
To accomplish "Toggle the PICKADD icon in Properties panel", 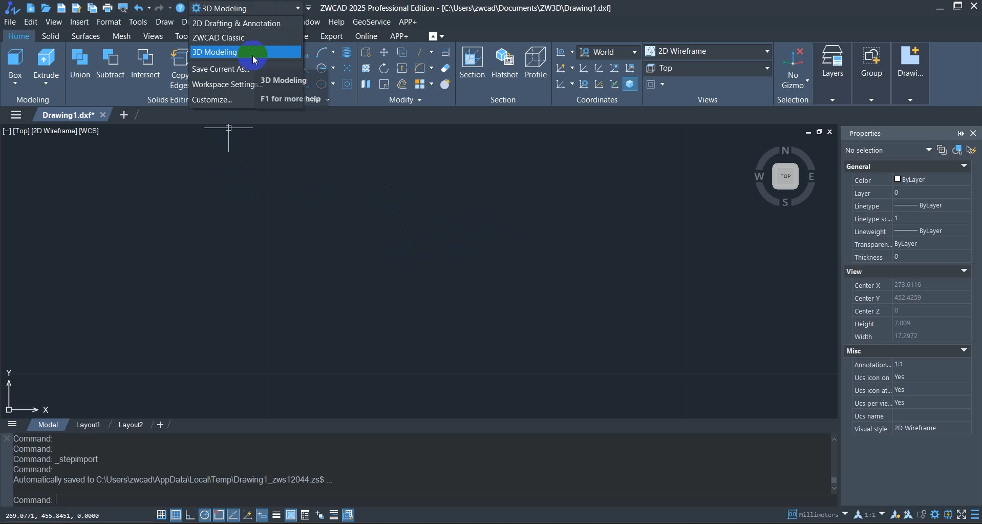I will pos(942,150).
